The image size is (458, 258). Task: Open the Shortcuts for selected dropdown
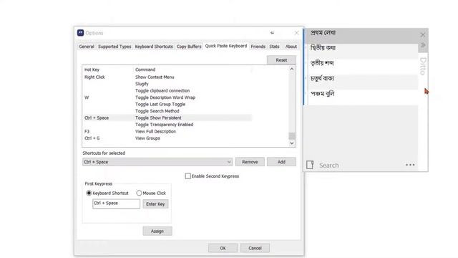tap(157, 162)
